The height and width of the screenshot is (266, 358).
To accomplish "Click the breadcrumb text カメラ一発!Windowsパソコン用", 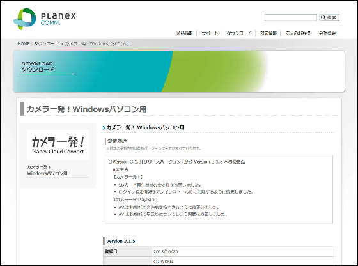I will pyautogui.click(x=97, y=44).
